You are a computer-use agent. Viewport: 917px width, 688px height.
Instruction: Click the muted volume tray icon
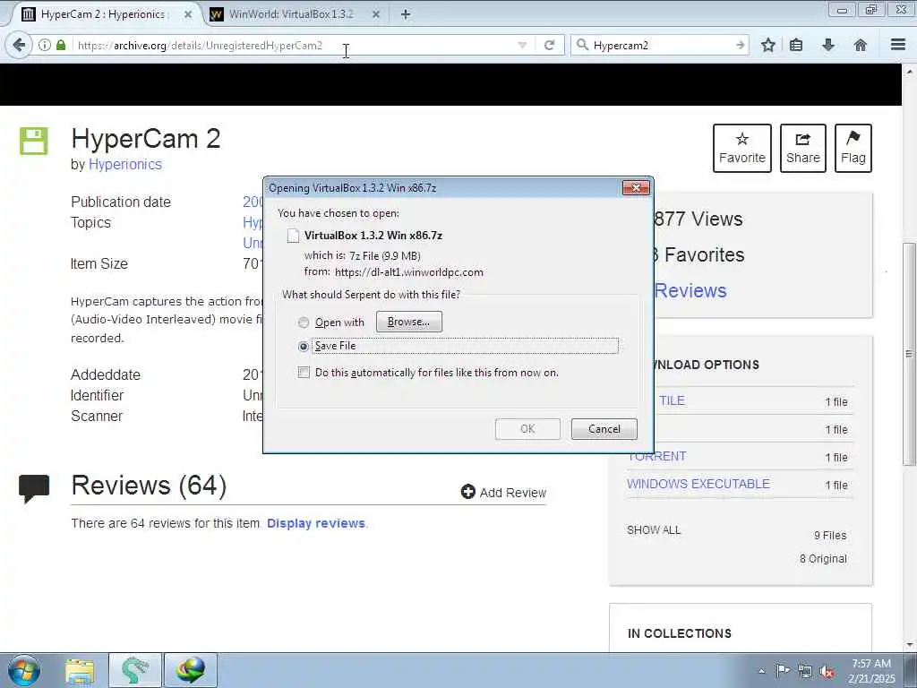click(827, 672)
